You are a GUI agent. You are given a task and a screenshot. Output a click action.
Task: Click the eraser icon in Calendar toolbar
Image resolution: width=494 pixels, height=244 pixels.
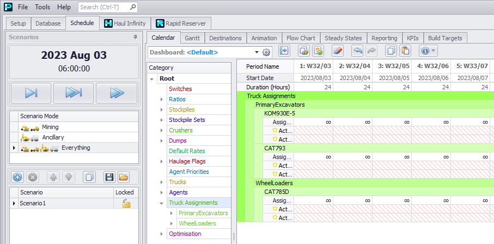click(x=338, y=51)
